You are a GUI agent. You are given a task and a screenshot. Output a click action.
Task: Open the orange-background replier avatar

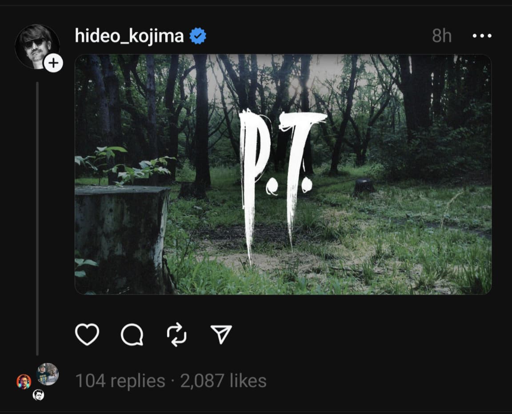[x=24, y=382]
